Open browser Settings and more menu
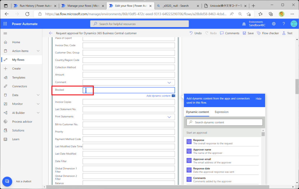Viewport: 299px width, 189px height. tap(292, 14)
